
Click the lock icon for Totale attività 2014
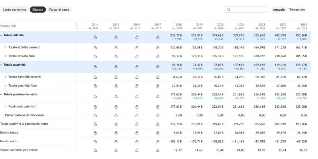coord(95,37)
